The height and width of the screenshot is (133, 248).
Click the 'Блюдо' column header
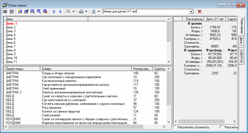85,69
